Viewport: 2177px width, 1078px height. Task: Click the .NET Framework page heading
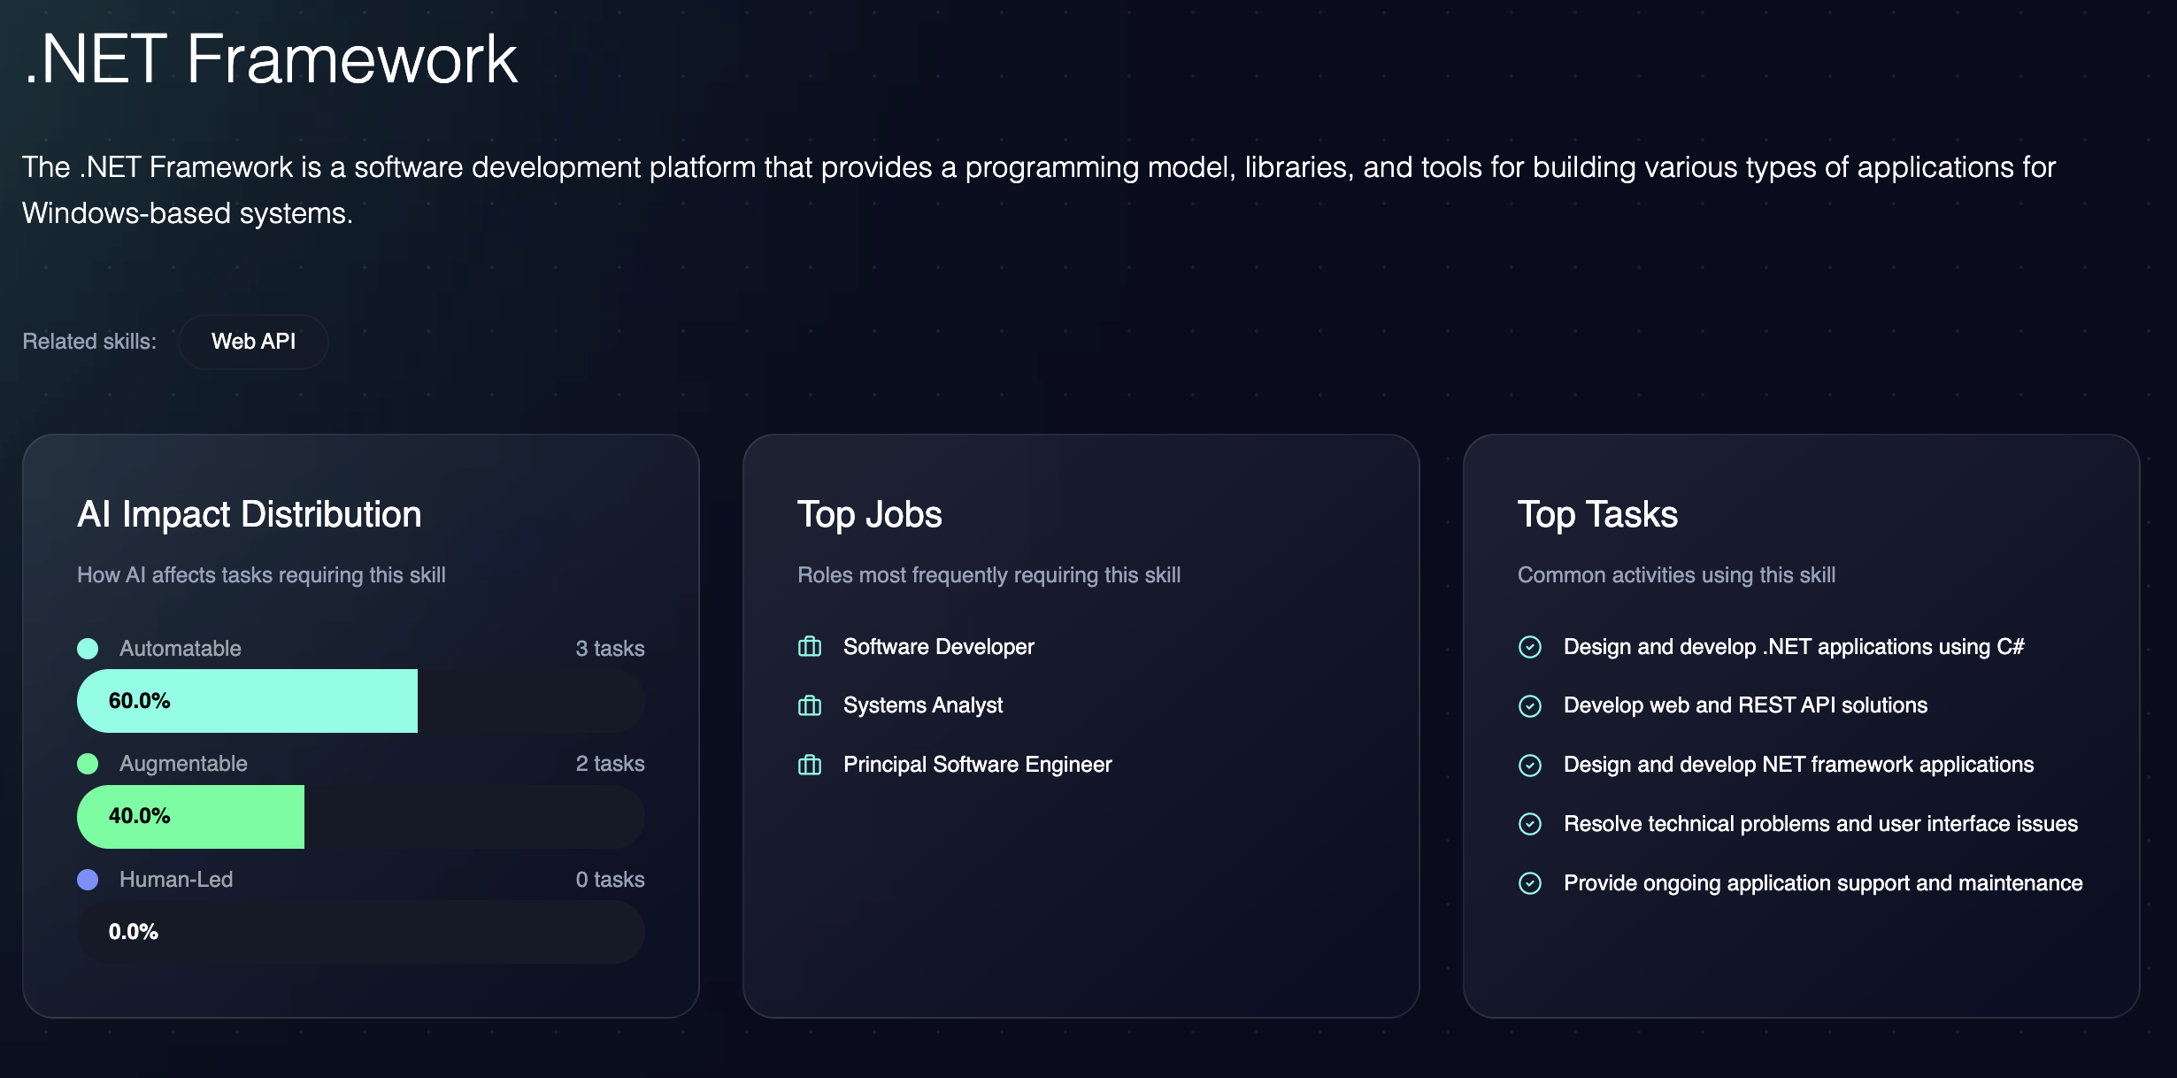point(271,59)
